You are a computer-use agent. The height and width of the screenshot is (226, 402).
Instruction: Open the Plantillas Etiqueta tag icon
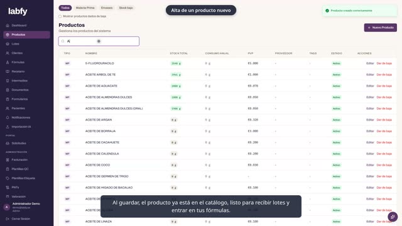(x=8, y=178)
